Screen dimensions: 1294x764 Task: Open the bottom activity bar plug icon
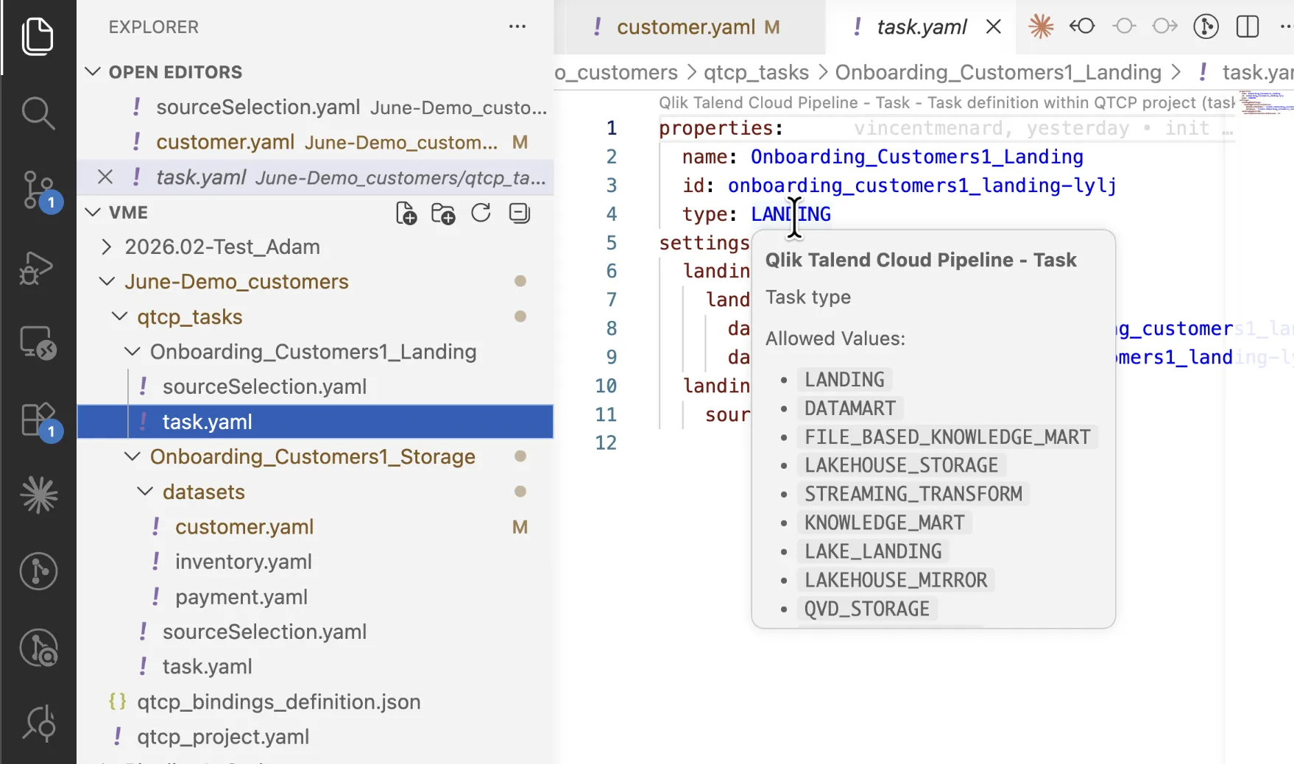tap(38, 723)
